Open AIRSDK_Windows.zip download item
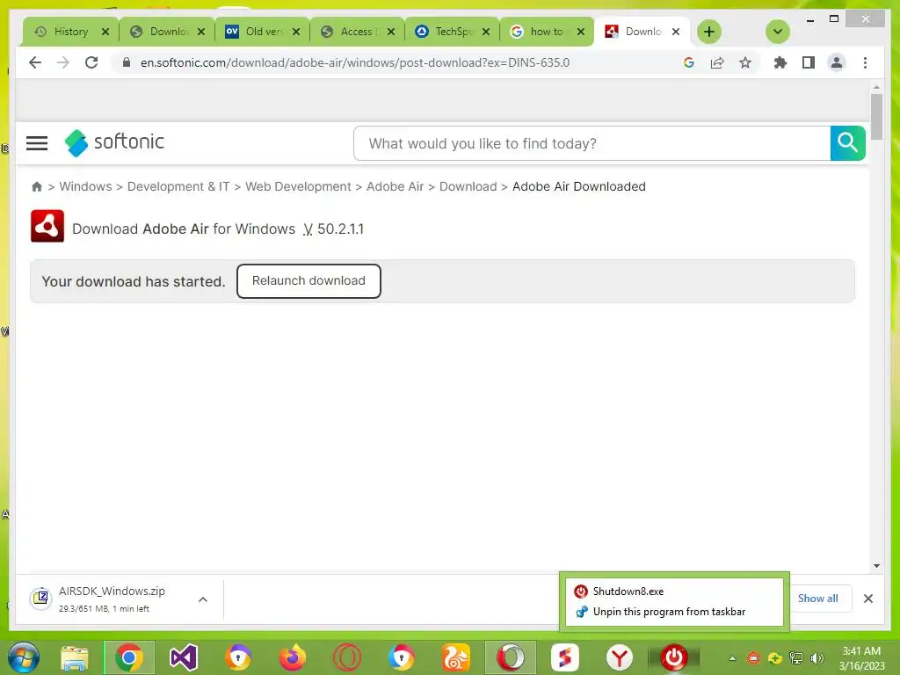 [x=111, y=599]
